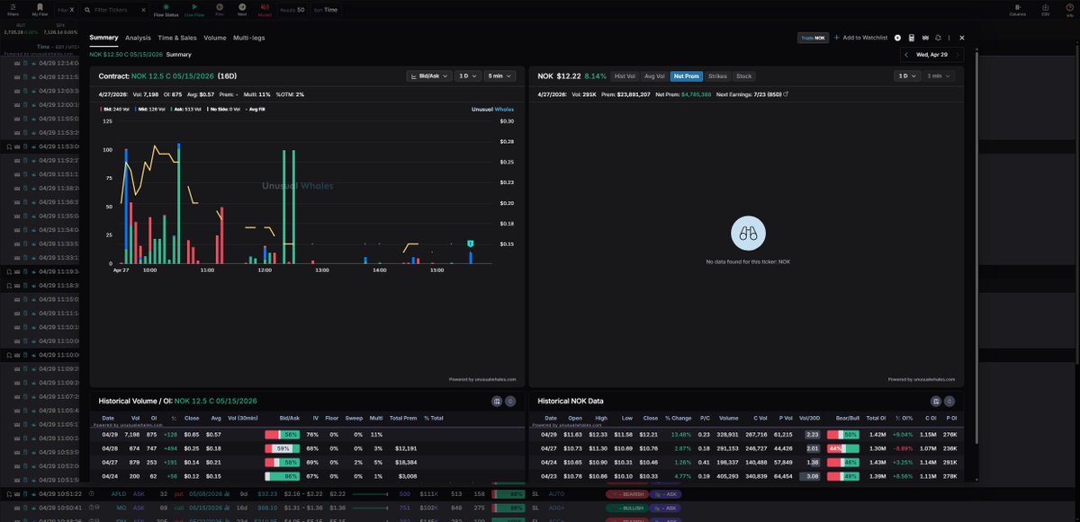Click the search icon in Filter Tickers box

[88, 10]
